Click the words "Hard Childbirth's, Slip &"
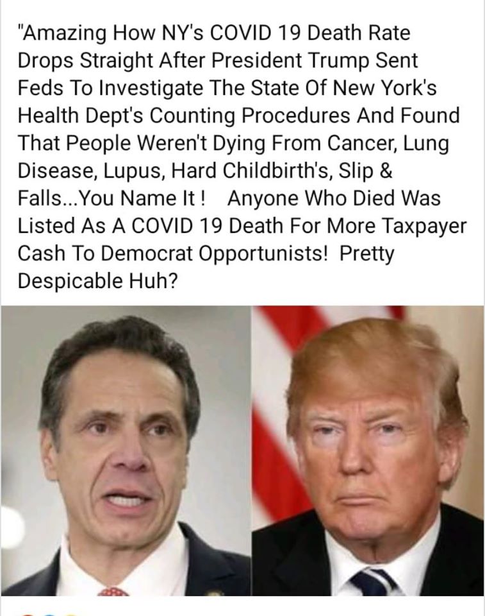This screenshot has width=485, height=616. click(282, 171)
